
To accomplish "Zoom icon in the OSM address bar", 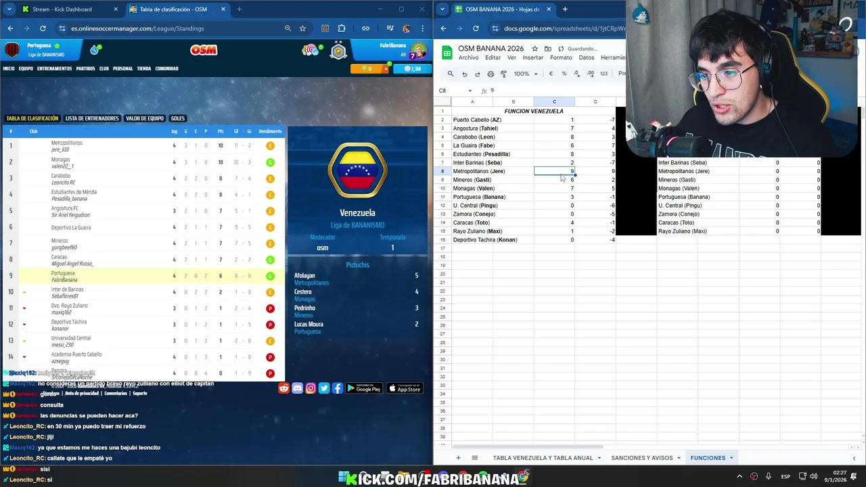I will [x=288, y=28].
